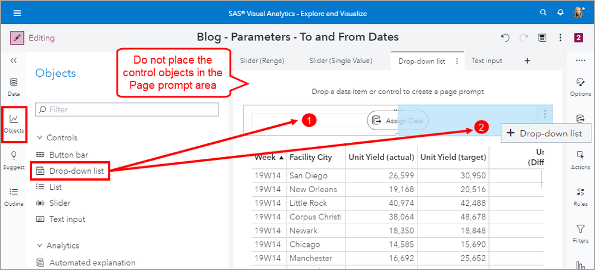The width and height of the screenshot is (595, 270).
Task: Open the Actions pane
Action: tap(580, 161)
